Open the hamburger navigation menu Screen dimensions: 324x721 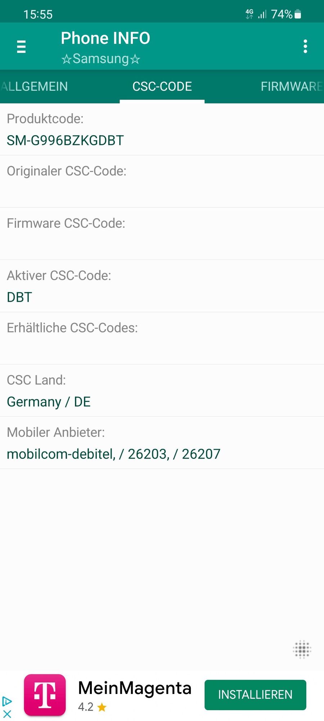21,47
